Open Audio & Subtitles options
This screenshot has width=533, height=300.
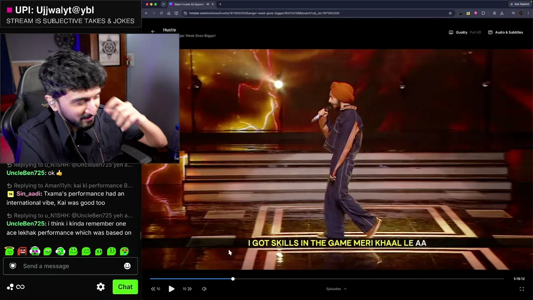point(506,32)
